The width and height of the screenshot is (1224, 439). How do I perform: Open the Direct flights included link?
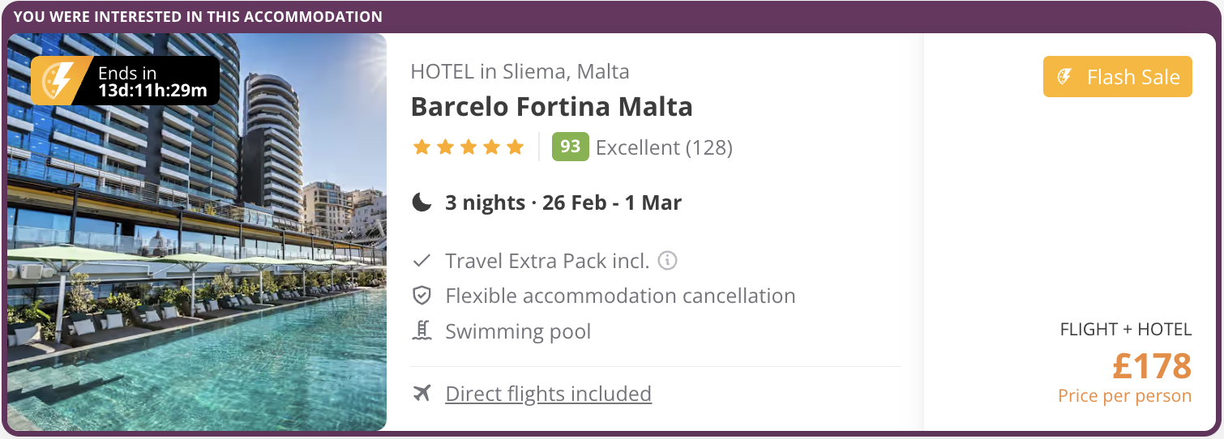(549, 394)
